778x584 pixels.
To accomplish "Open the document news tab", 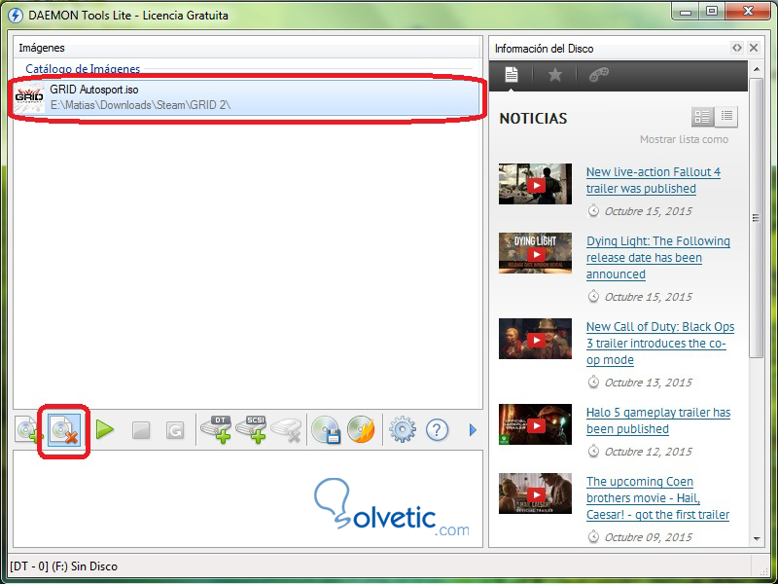I will click(512, 75).
